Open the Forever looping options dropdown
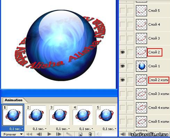 pos(13,134)
